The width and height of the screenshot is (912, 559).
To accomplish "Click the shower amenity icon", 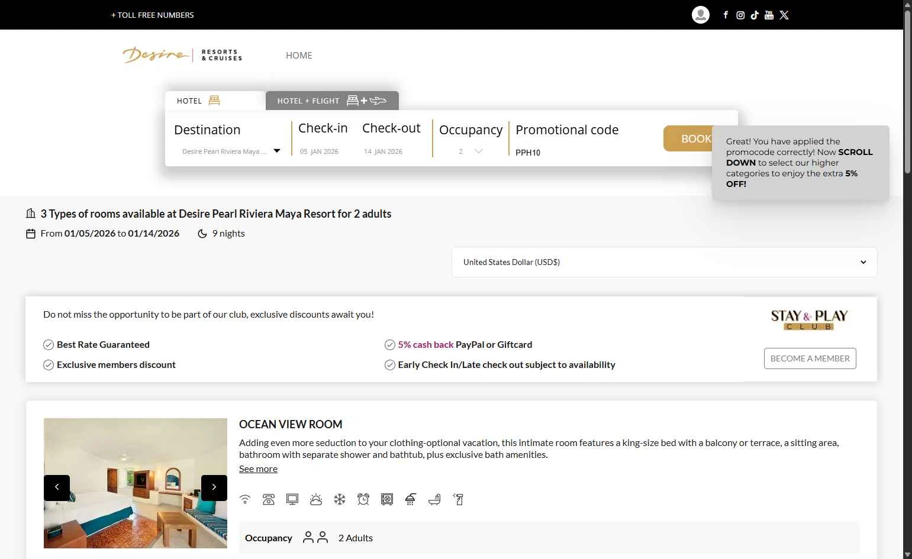I will tap(411, 499).
